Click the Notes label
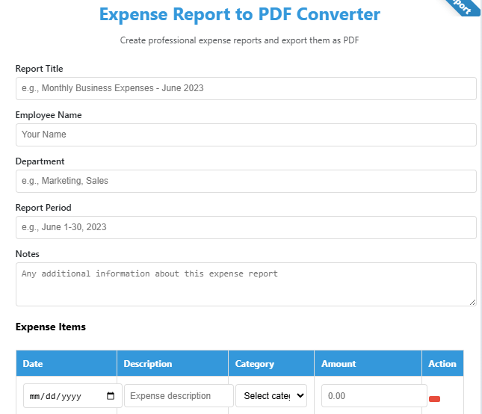The image size is (482, 414). [28, 254]
